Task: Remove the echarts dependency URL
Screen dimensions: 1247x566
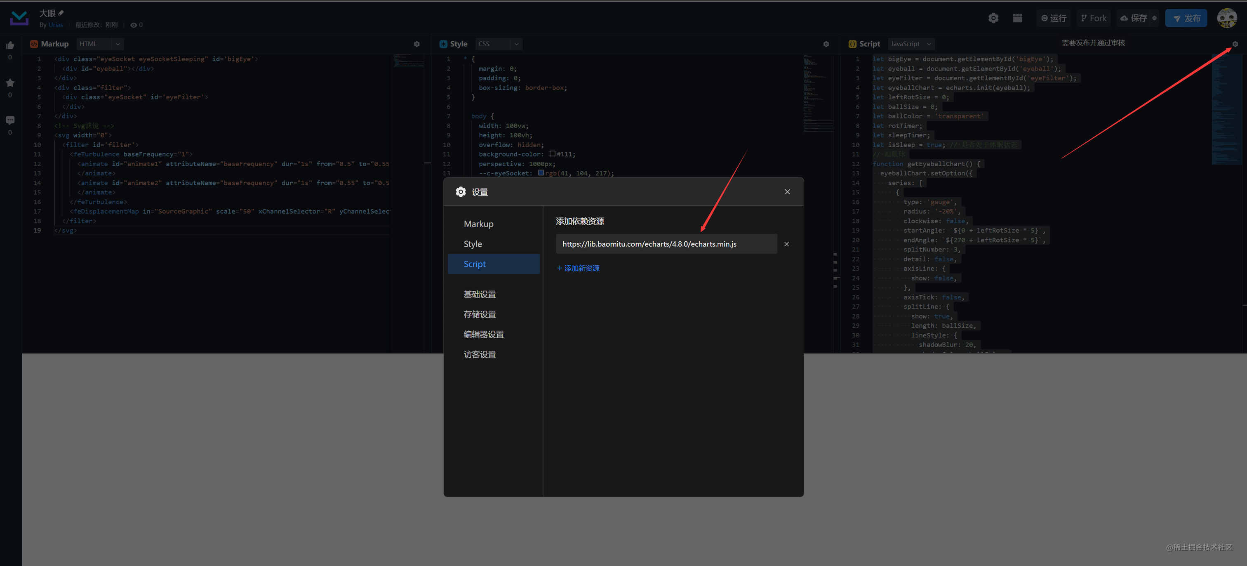Action: coord(787,244)
